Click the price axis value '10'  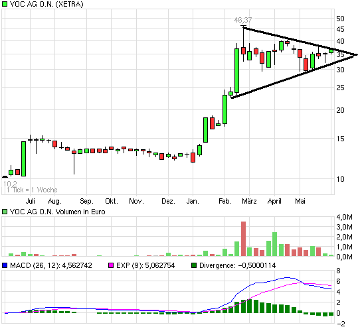[340, 179]
